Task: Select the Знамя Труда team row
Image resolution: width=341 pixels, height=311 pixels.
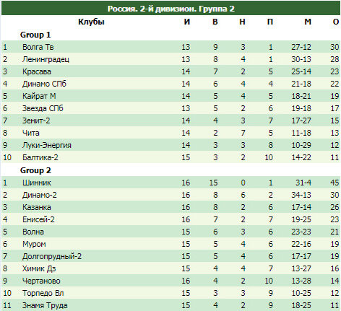Action: click(170, 305)
